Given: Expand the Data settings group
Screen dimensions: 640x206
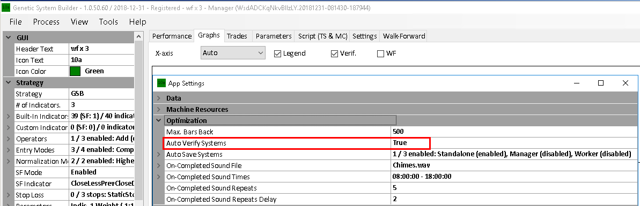Looking at the screenshot, I should point(159,98).
